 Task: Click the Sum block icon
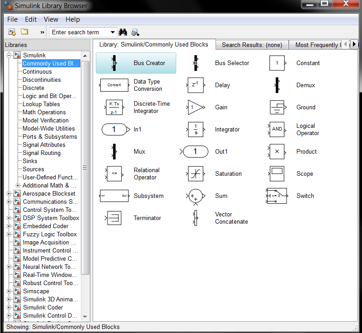tap(196, 196)
